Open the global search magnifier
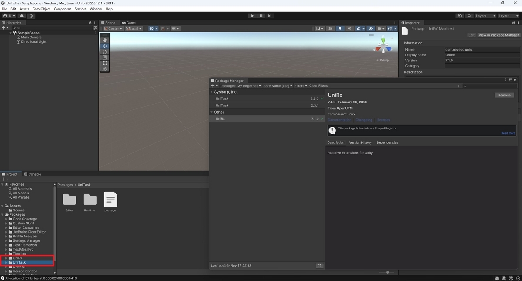Screen dimensions: 522x281 (x=469, y=16)
